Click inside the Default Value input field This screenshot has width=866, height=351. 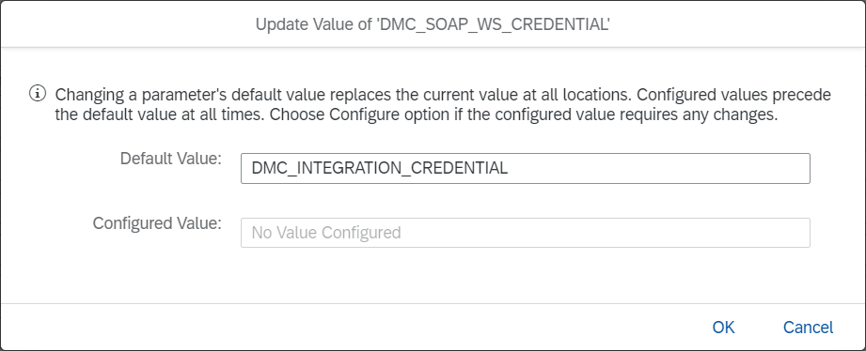pyautogui.click(x=526, y=168)
